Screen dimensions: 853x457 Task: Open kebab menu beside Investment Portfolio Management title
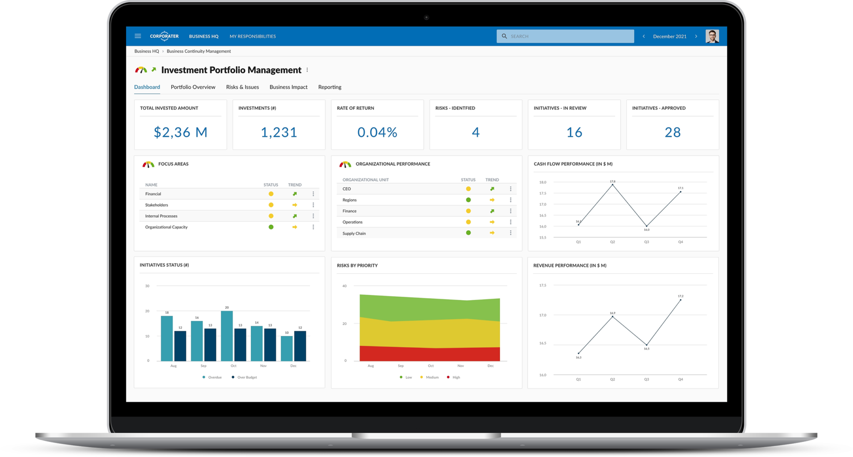(307, 70)
